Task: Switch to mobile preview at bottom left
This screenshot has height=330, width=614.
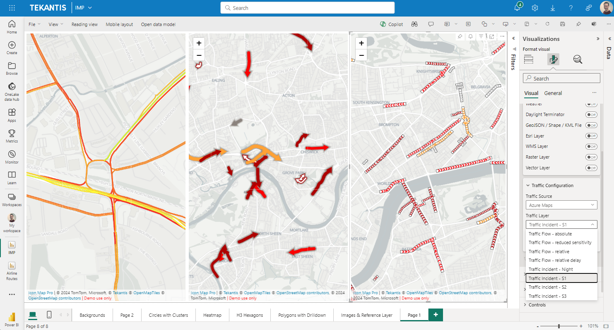Action: (x=48, y=315)
